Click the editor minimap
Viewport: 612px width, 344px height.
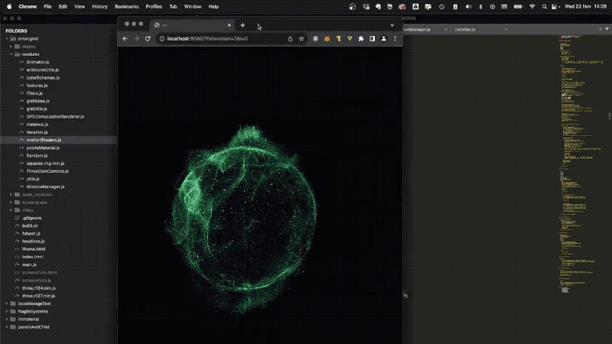(x=581, y=164)
